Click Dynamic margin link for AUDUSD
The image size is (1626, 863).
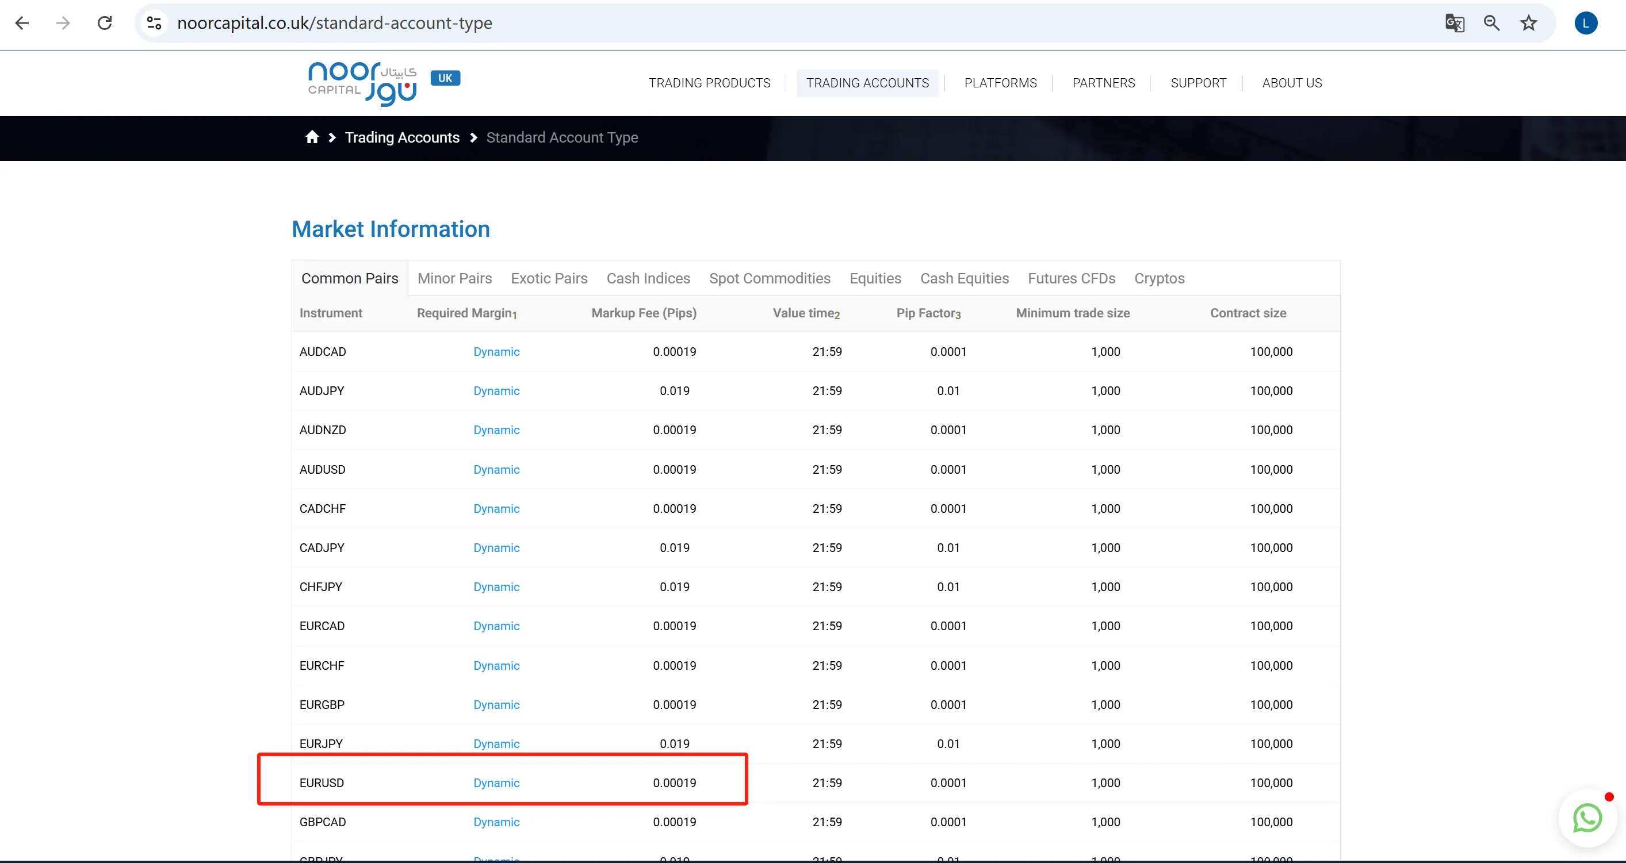(x=496, y=469)
